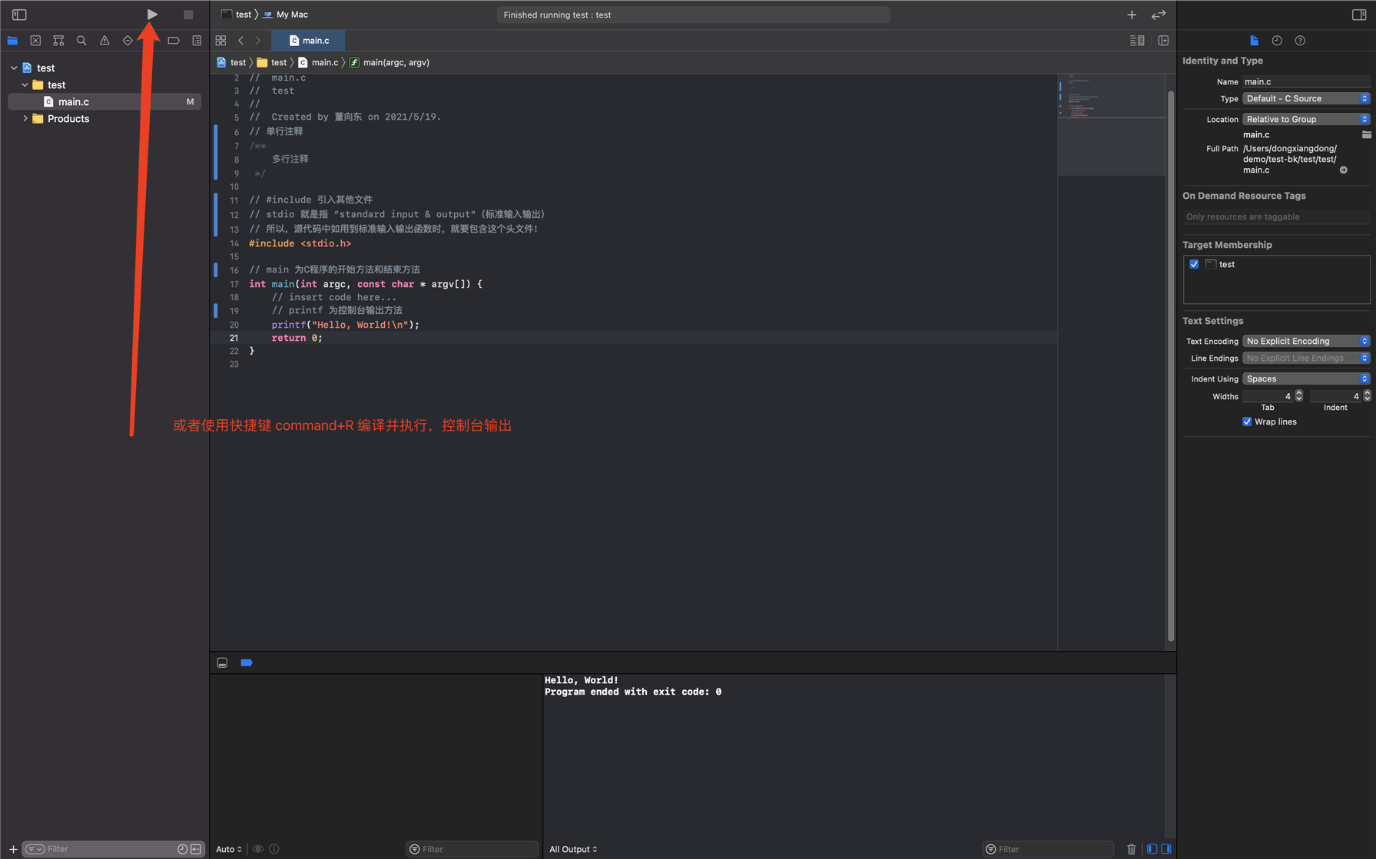Toggle the console pane
This screenshot has width=1376, height=859.
1166,849
